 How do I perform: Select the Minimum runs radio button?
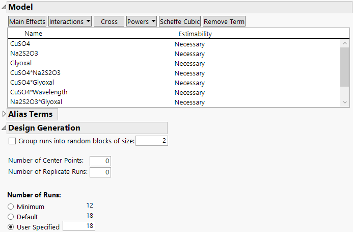pyautogui.click(x=11, y=207)
